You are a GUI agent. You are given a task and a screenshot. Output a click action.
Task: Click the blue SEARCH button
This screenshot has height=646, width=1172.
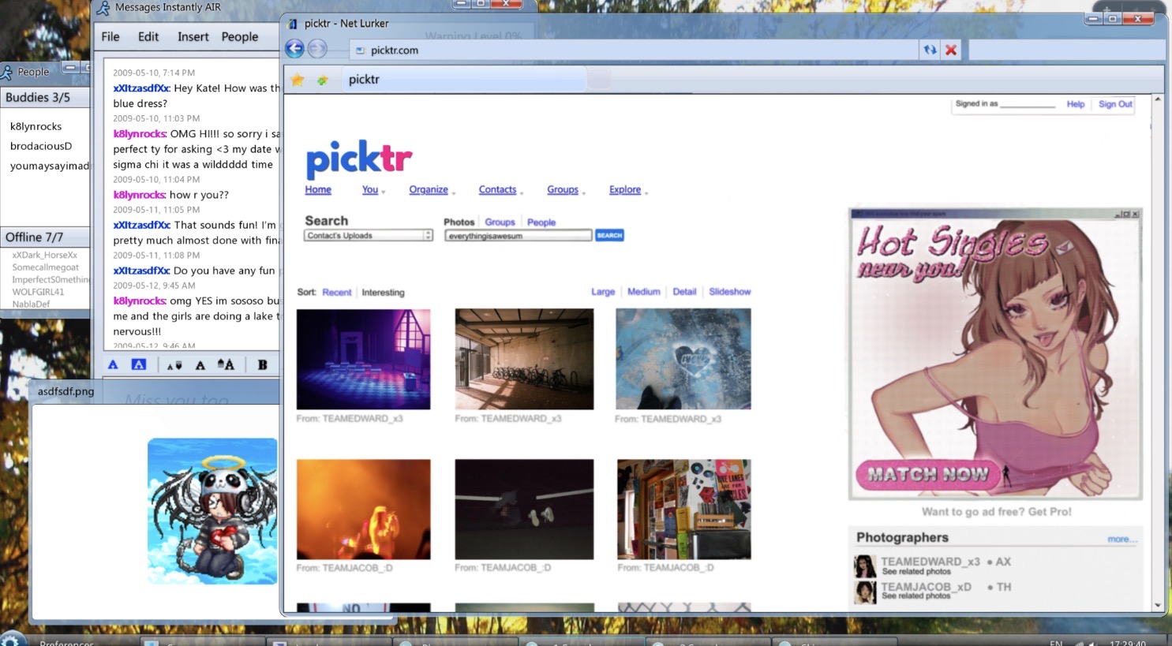pyautogui.click(x=609, y=235)
